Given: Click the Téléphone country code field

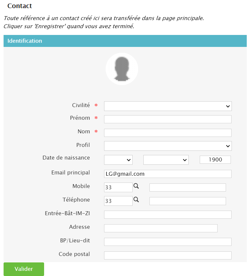Looking at the screenshot, I should (118, 201).
